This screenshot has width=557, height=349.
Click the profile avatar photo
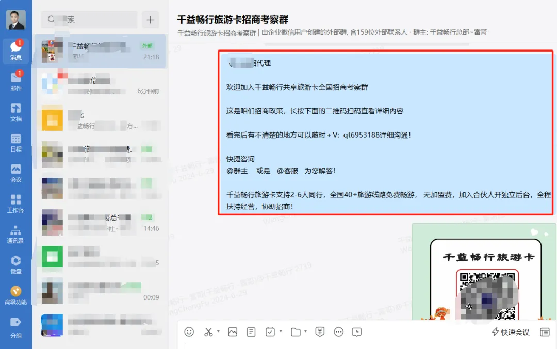coord(15,20)
